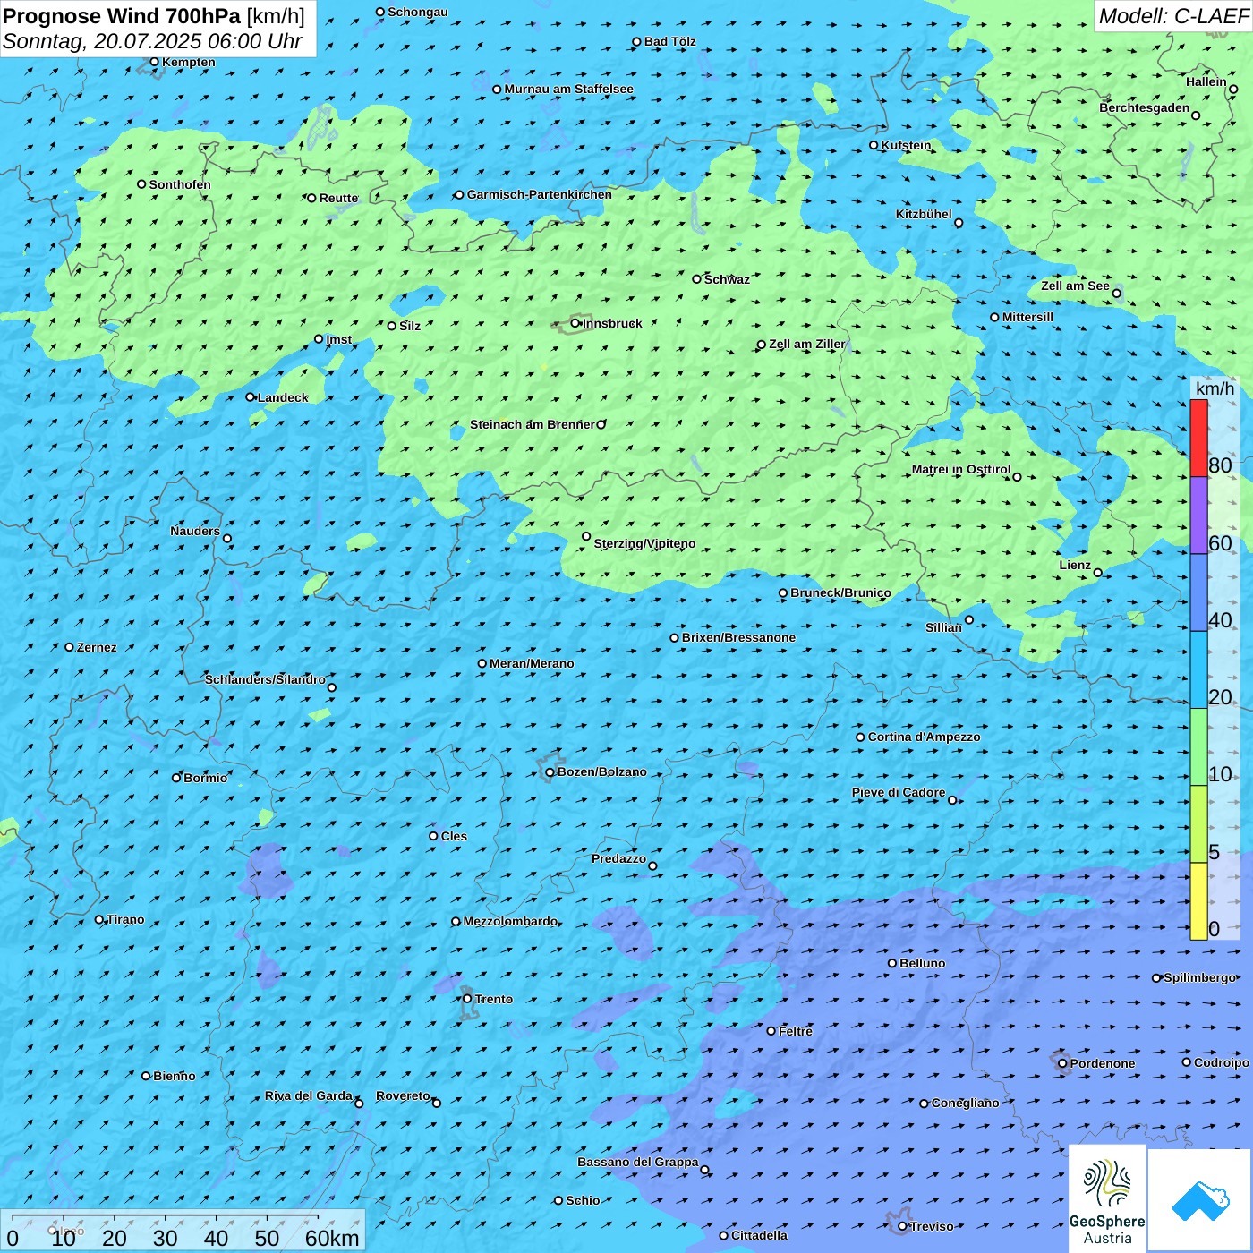Click the Landeck city marker
The height and width of the screenshot is (1253, 1253).
pyautogui.click(x=250, y=397)
